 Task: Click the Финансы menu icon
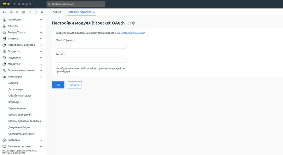(4, 39)
